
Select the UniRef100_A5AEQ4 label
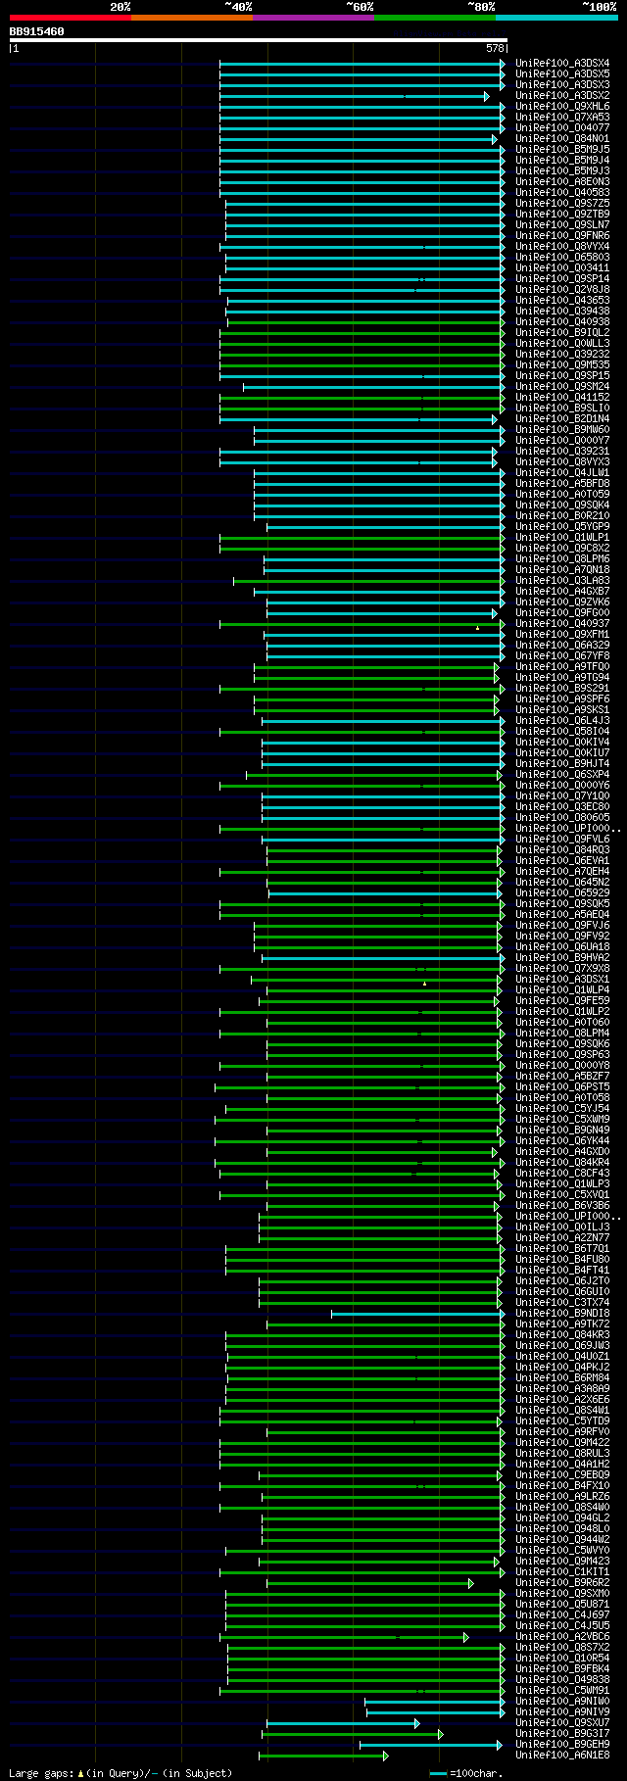(x=562, y=915)
